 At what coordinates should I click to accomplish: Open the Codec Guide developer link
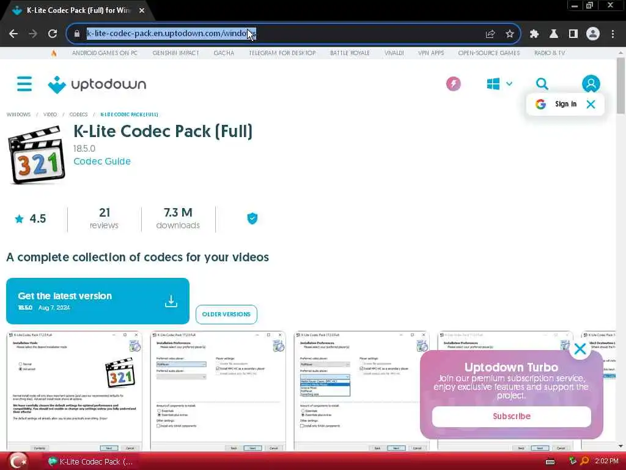coord(102,161)
